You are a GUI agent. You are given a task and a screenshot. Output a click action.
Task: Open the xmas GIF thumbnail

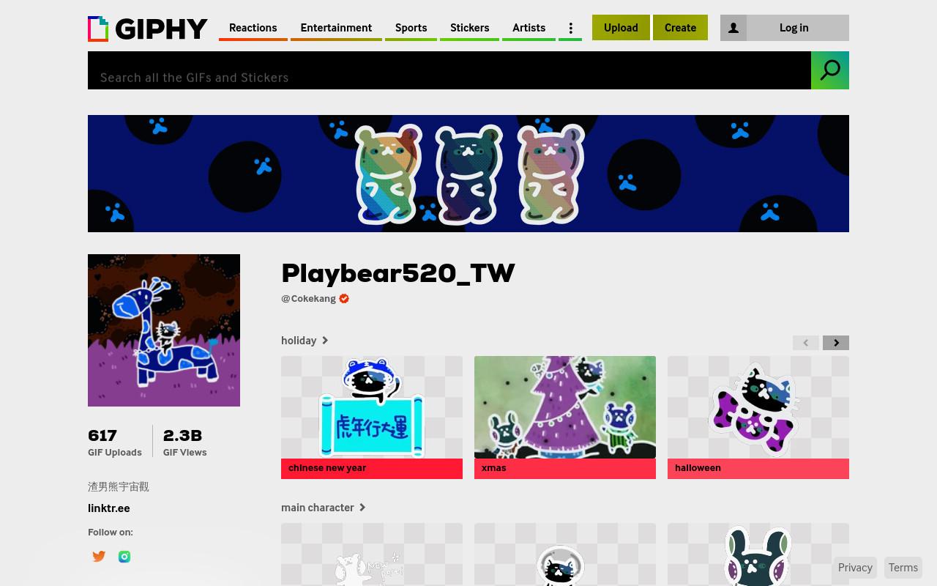[x=565, y=407]
